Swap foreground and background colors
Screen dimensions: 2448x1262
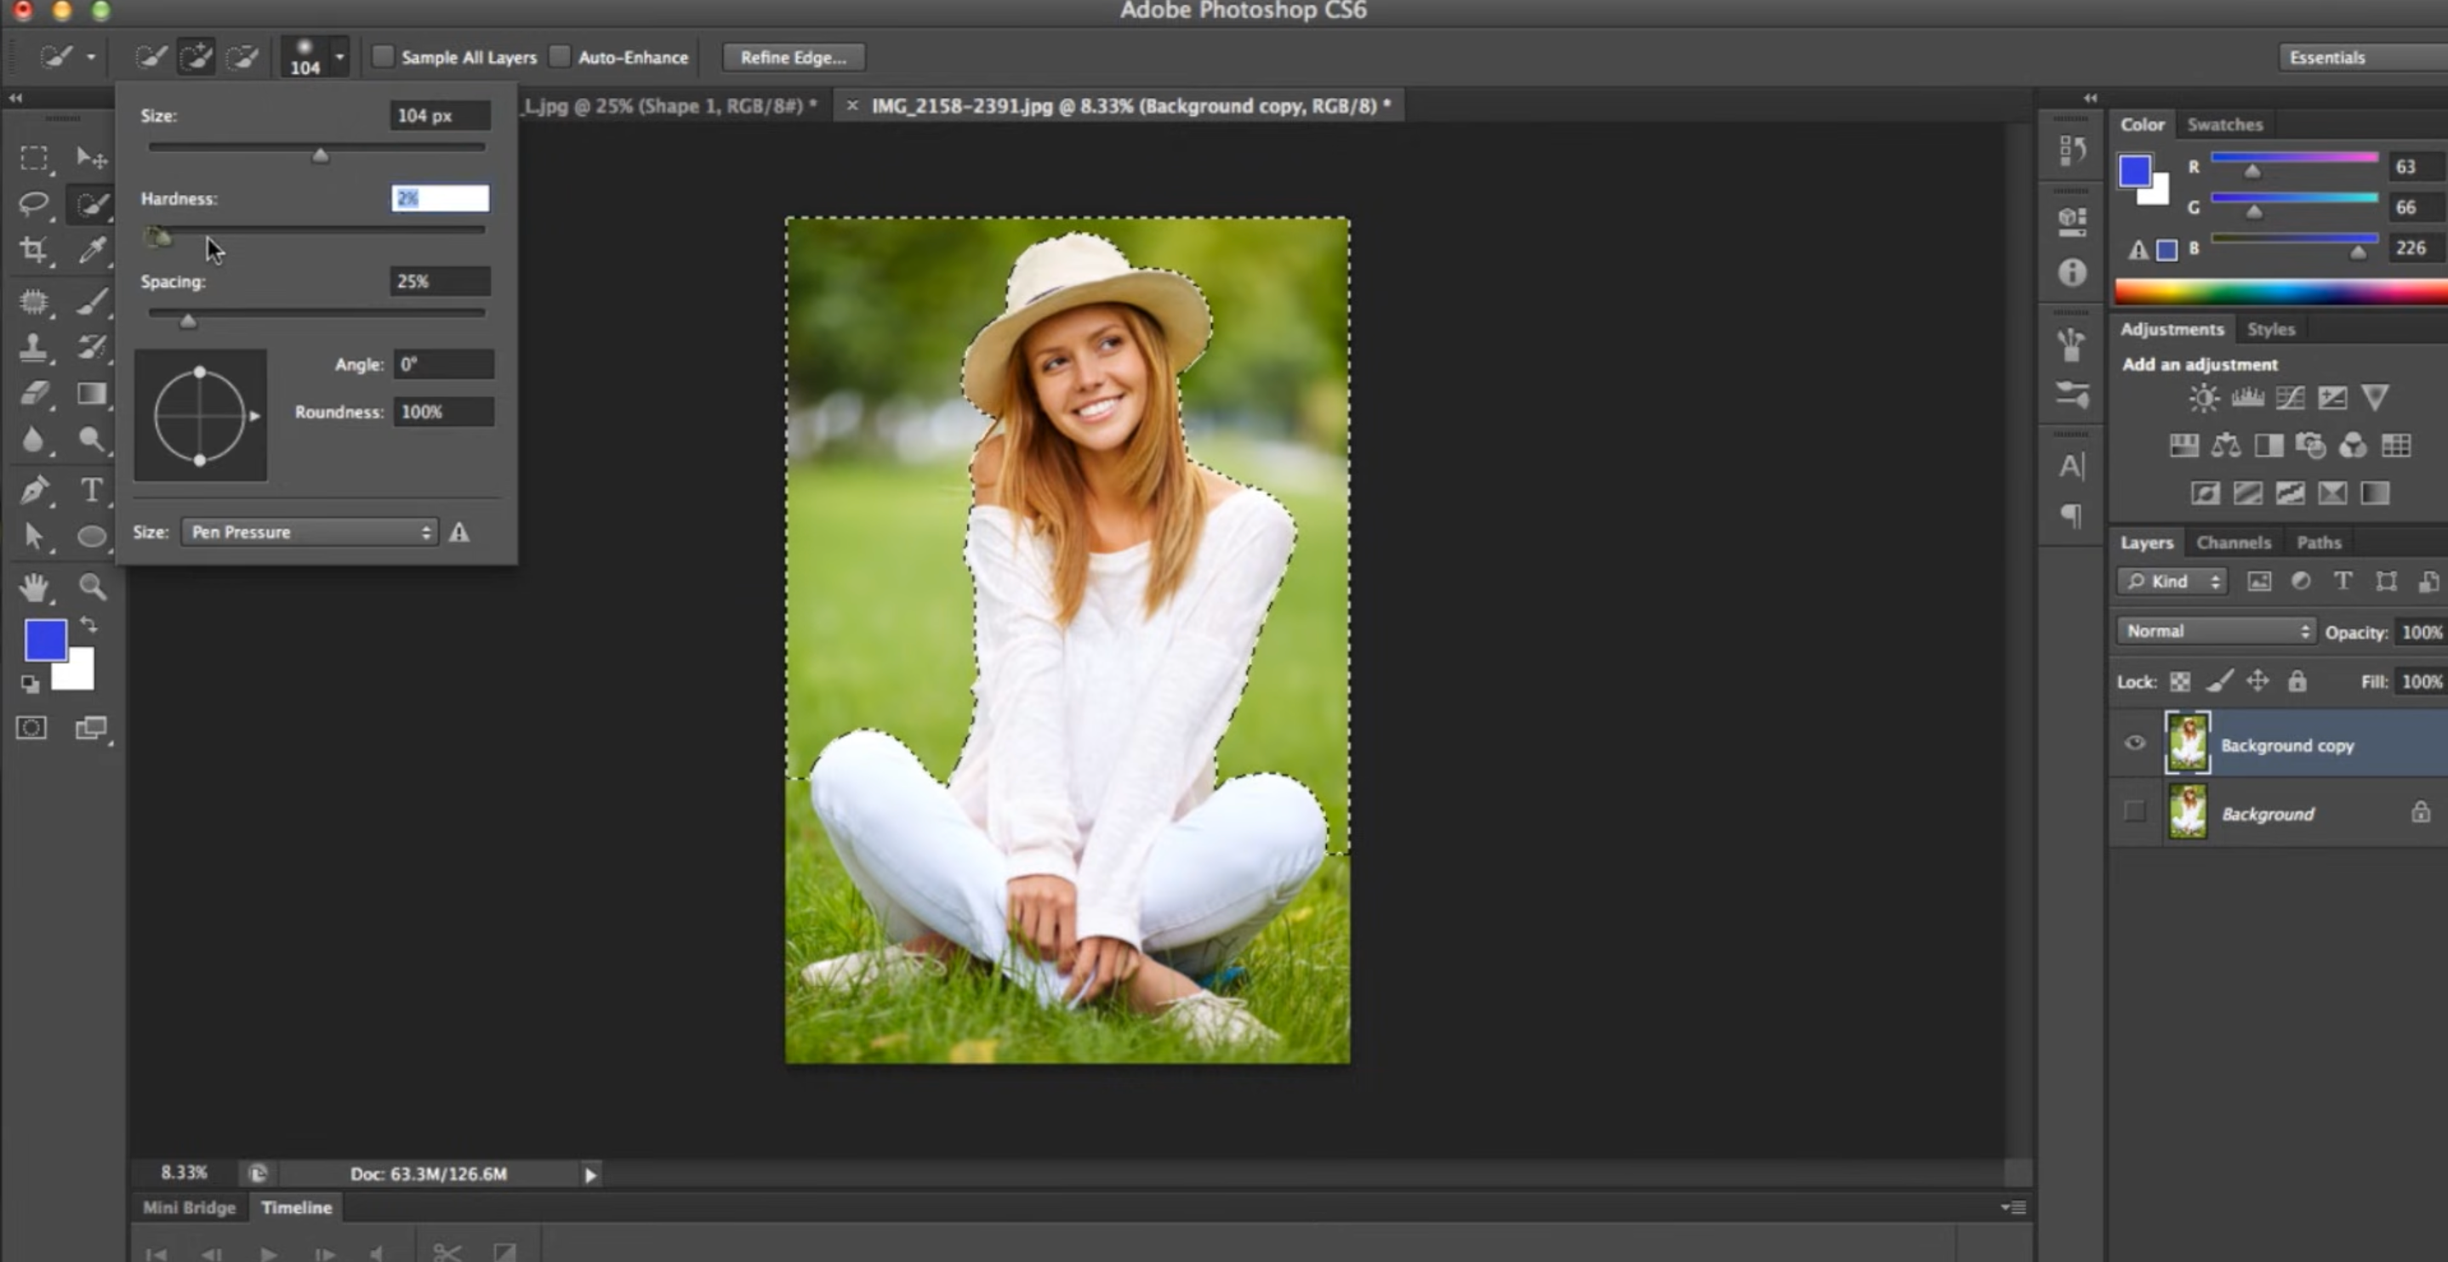click(88, 625)
